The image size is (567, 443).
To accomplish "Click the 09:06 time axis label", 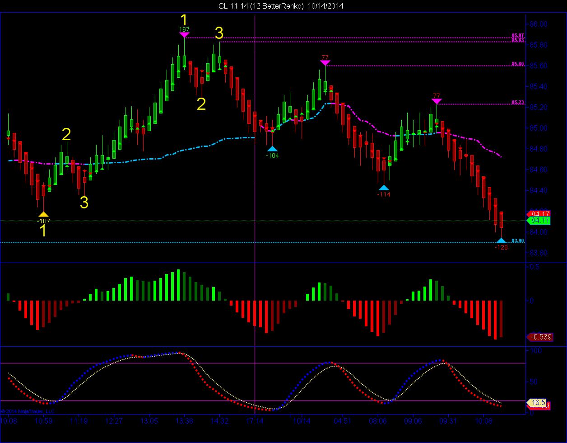I will click(x=413, y=421).
